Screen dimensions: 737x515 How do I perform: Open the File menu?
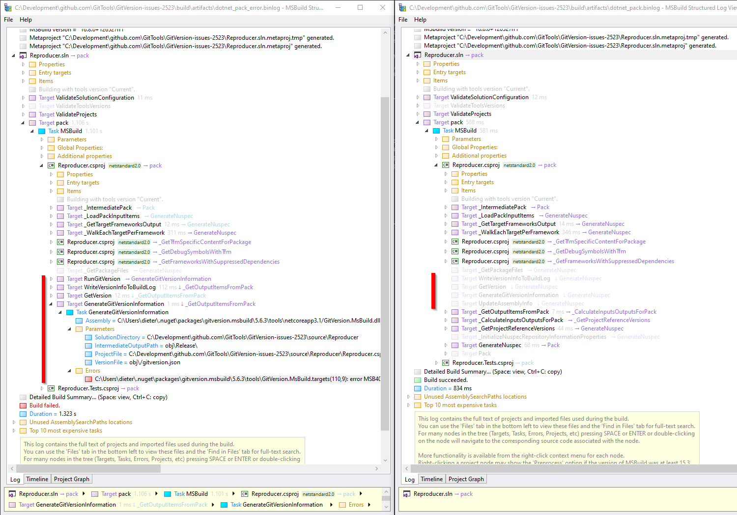click(8, 20)
